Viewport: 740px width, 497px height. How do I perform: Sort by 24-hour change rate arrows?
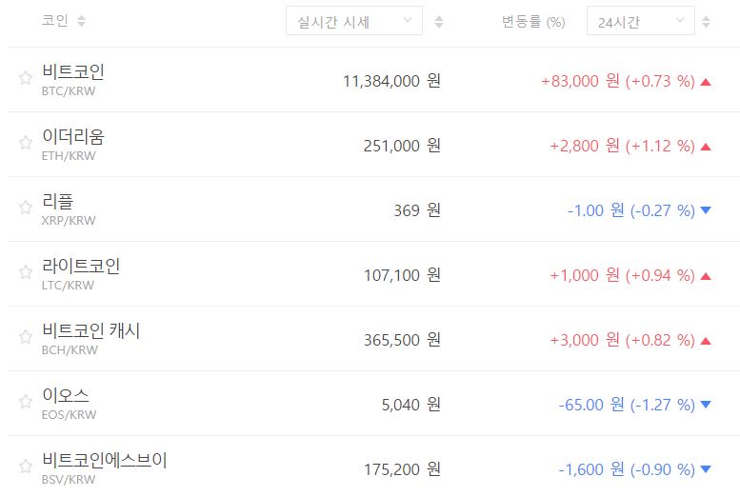pos(705,21)
